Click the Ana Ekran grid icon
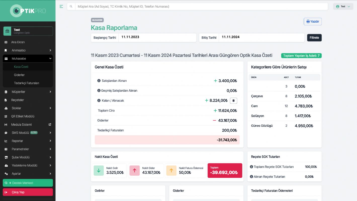357x201 pixels. (x=6, y=42)
